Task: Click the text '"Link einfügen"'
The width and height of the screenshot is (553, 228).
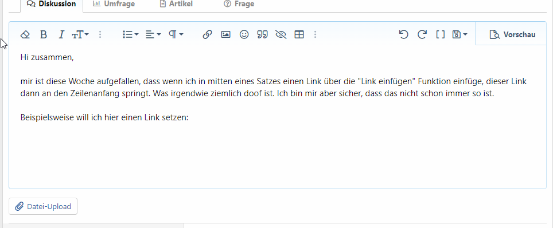Action: click(387, 82)
